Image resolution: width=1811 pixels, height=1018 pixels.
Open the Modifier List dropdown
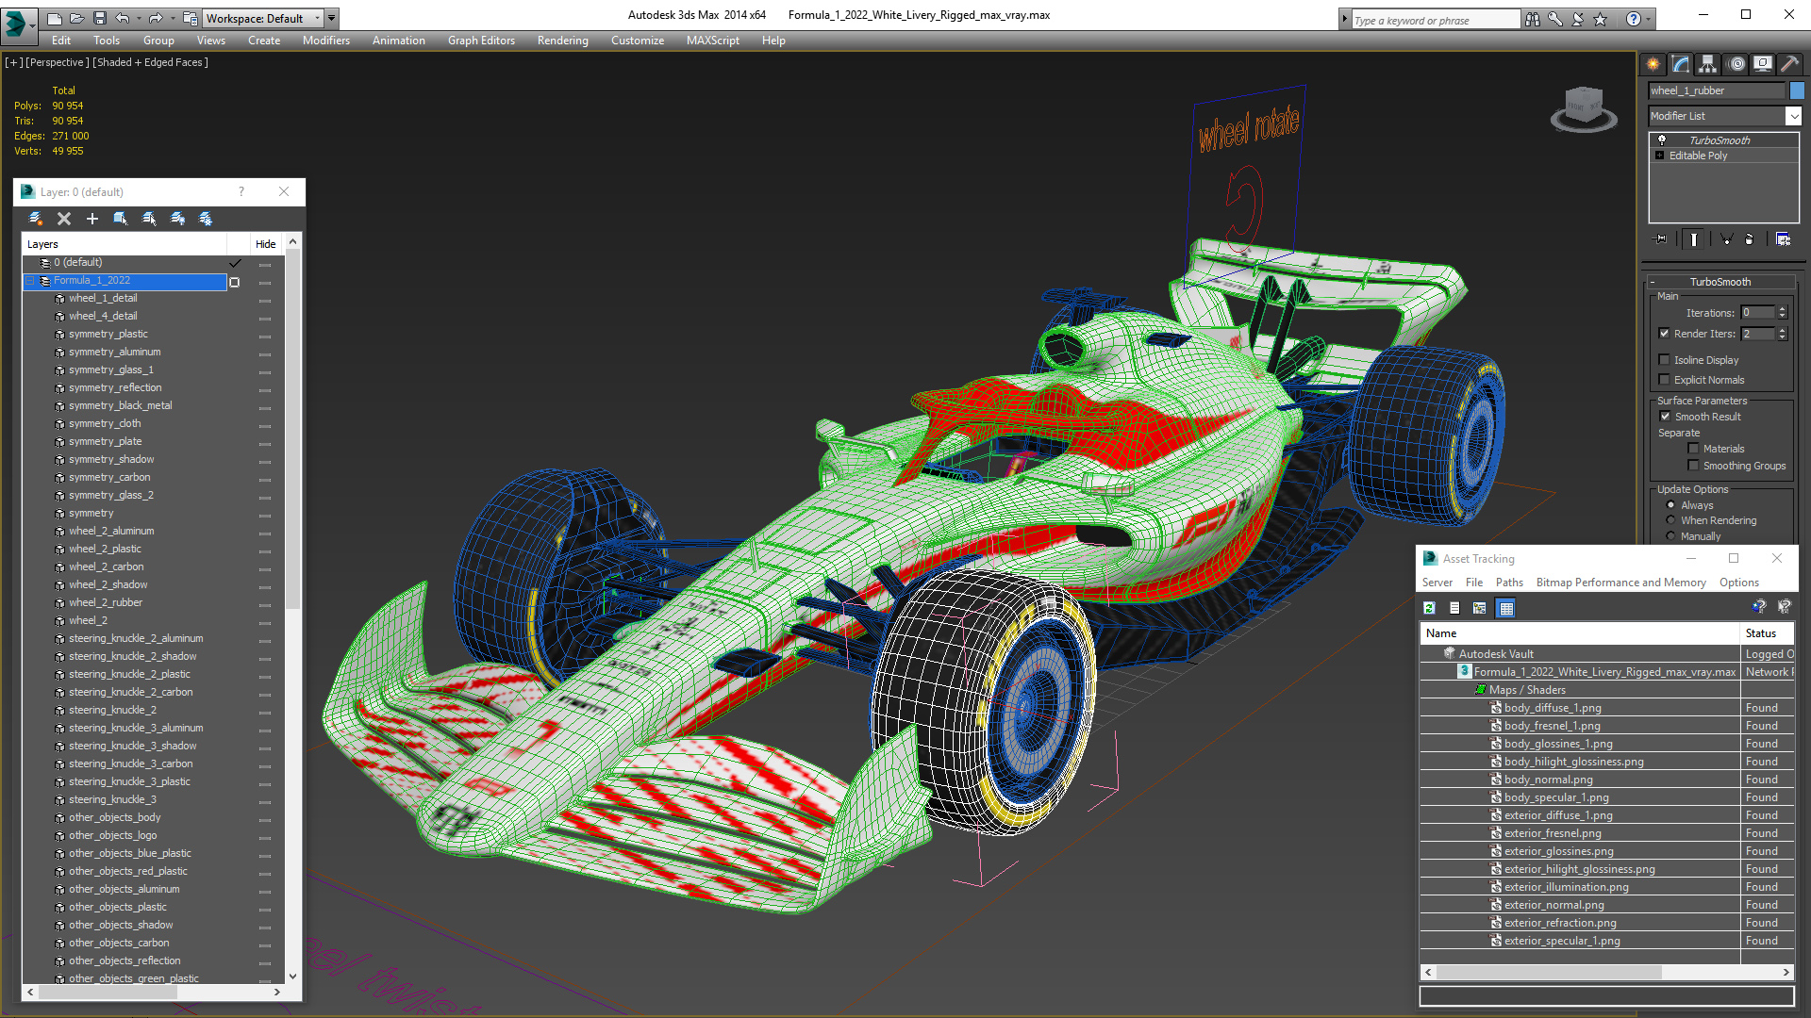(1793, 116)
